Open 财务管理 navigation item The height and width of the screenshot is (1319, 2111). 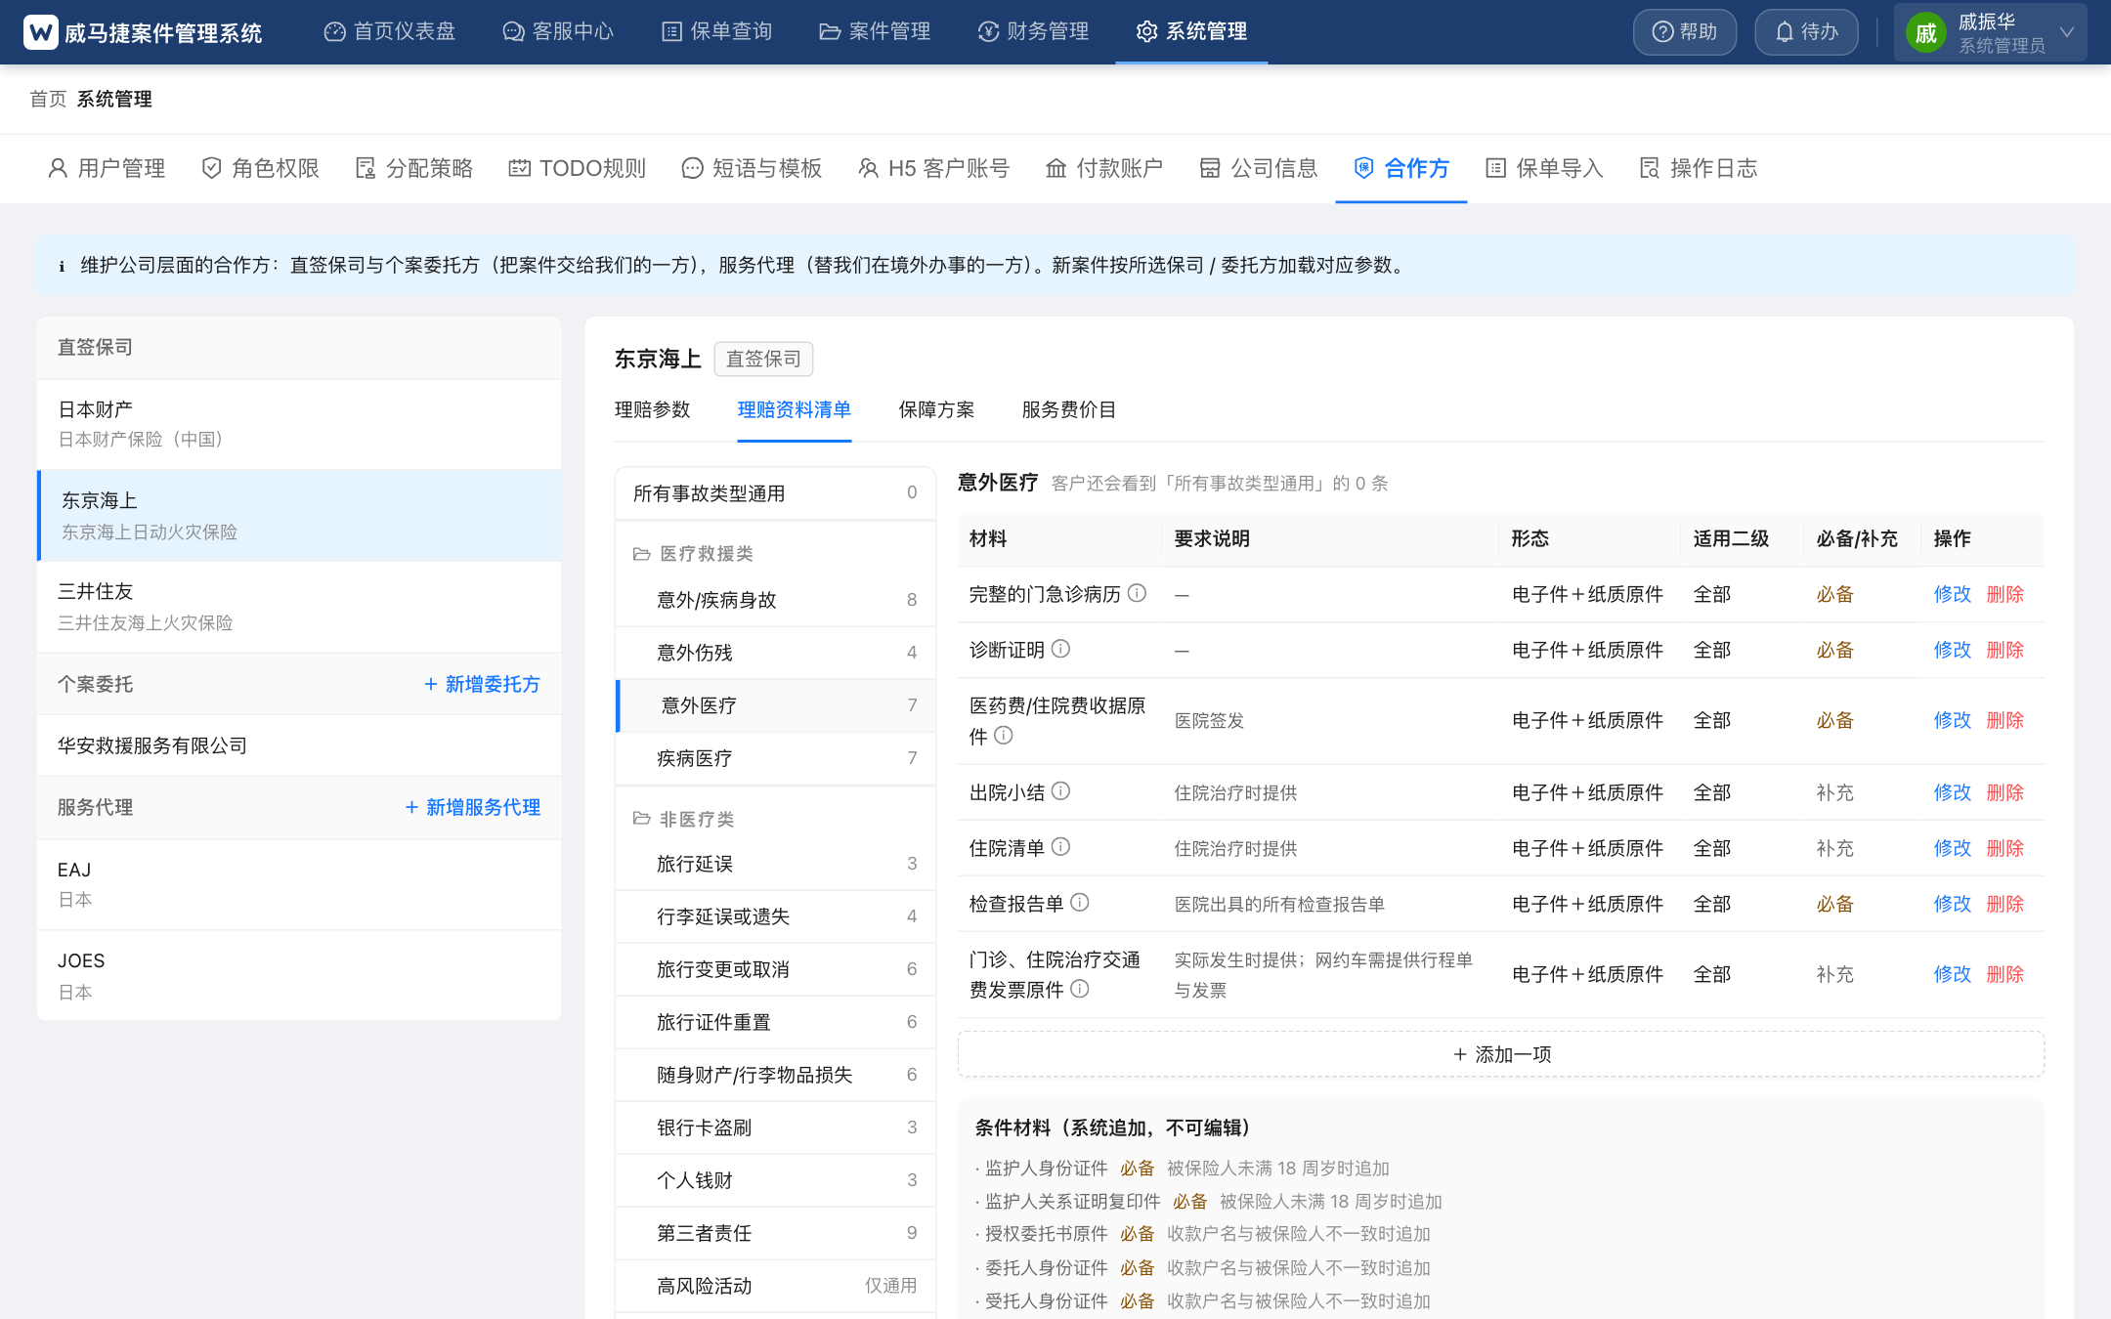[x=1033, y=31]
